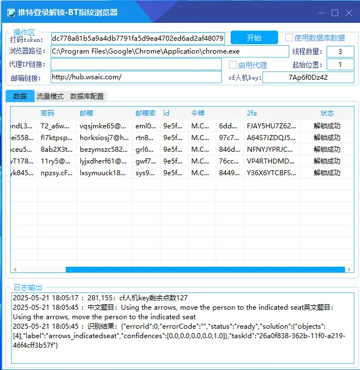
Task: Switch to the 数据 tab
Action: [20, 96]
